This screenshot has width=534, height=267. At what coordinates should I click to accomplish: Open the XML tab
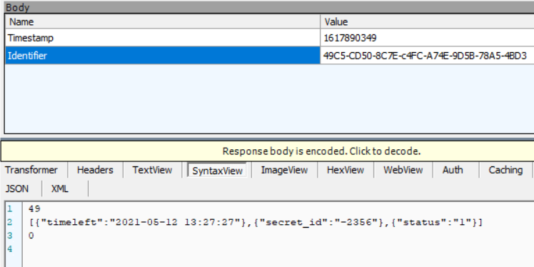(x=60, y=188)
